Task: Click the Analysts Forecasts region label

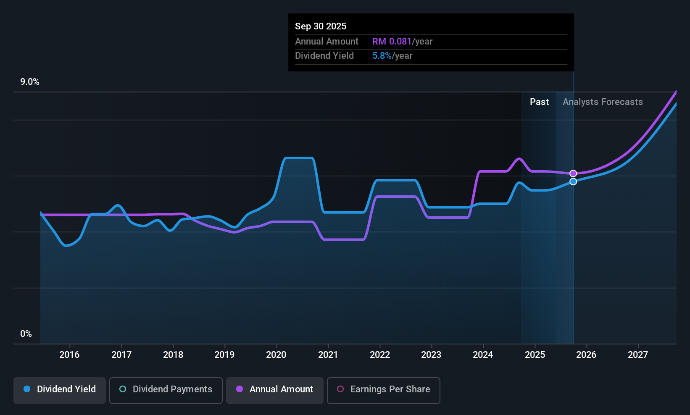Action: click(603, 102)
